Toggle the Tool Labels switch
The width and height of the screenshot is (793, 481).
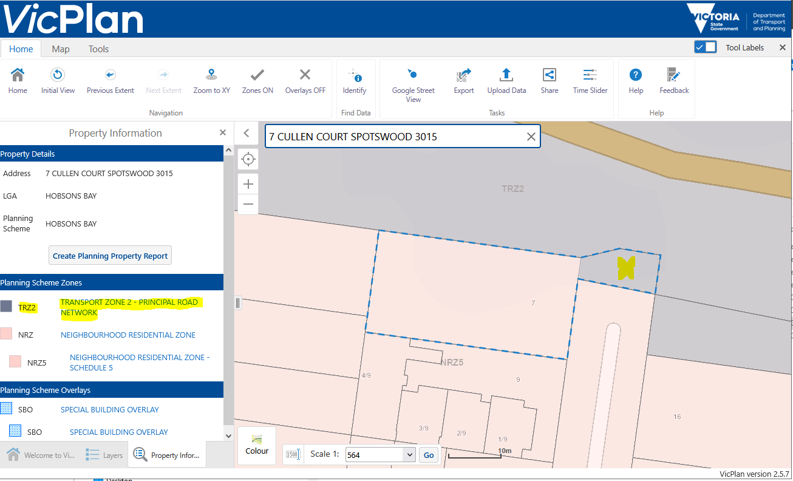[706, 47]
